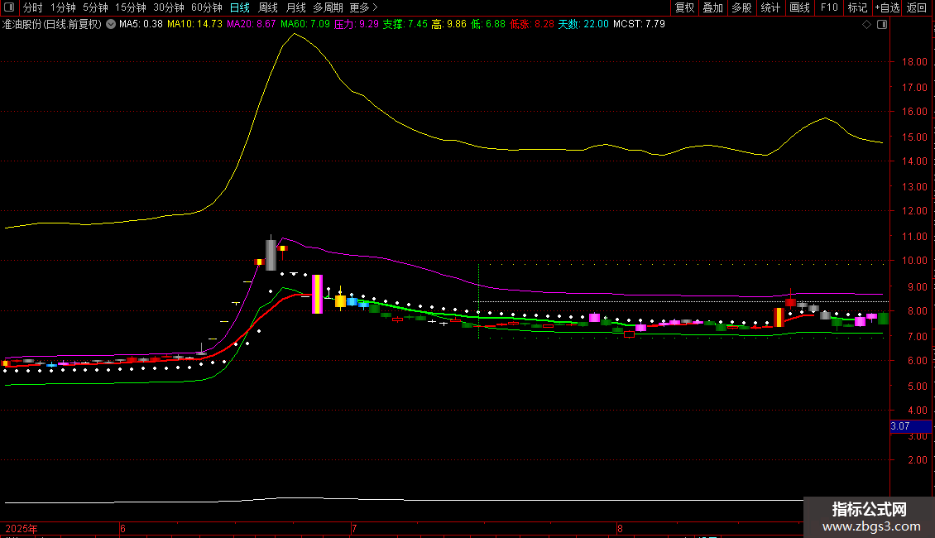Toggle the right side panel icon
935x538 pixels.
coord(882,24)
